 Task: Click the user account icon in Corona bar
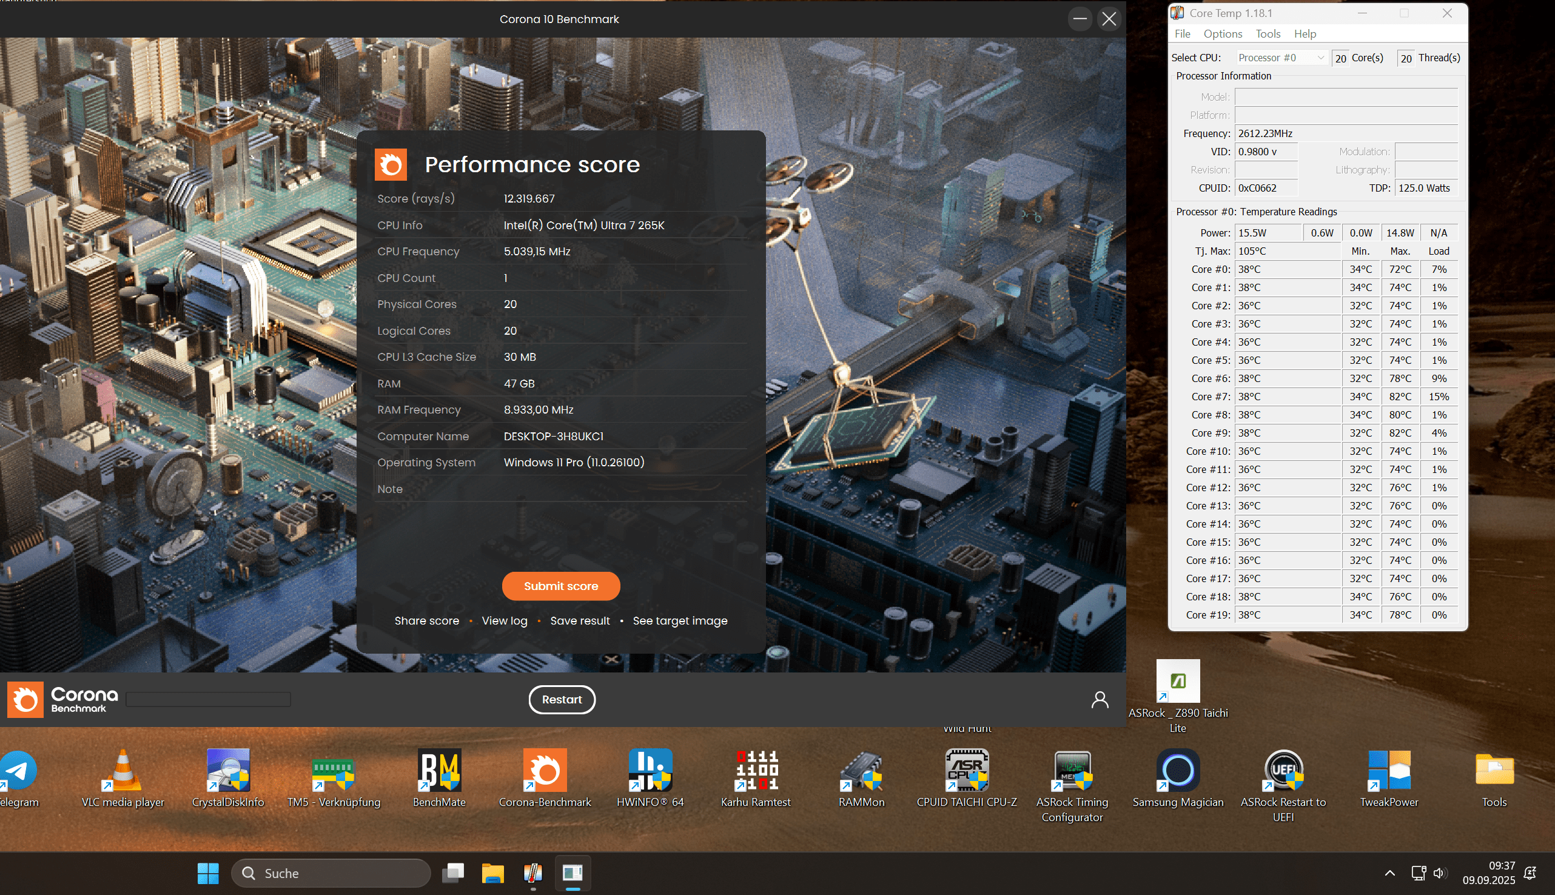(x=1100, y=700)
